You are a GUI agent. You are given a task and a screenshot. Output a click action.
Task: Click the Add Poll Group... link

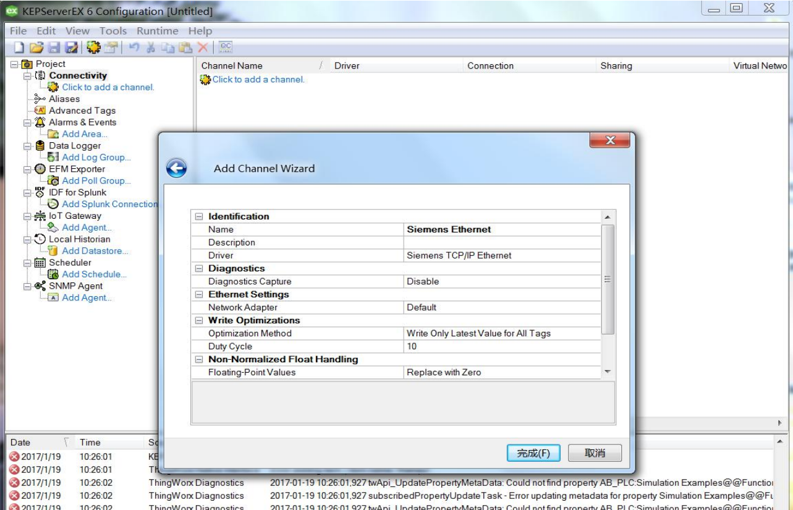[96, 181]
